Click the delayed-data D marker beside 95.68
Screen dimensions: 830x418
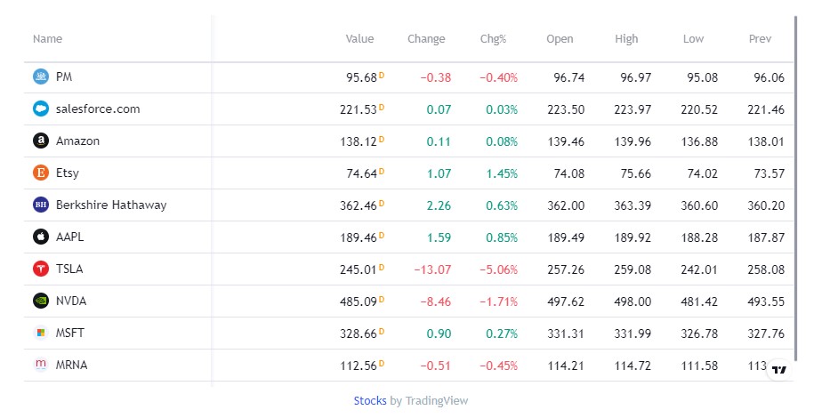[x=382, y=75]
